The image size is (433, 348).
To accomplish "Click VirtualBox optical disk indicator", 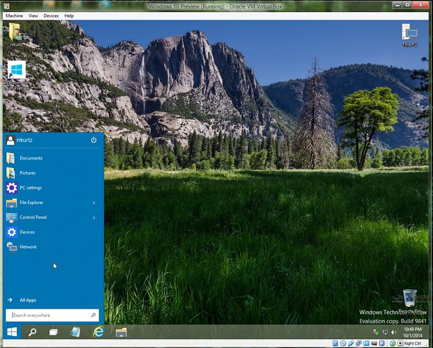I will pos(343,343).
